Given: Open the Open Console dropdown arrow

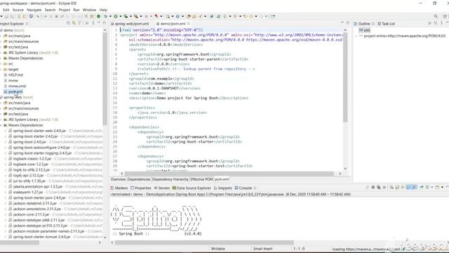Looking at the screenshot, I should 442,188.
